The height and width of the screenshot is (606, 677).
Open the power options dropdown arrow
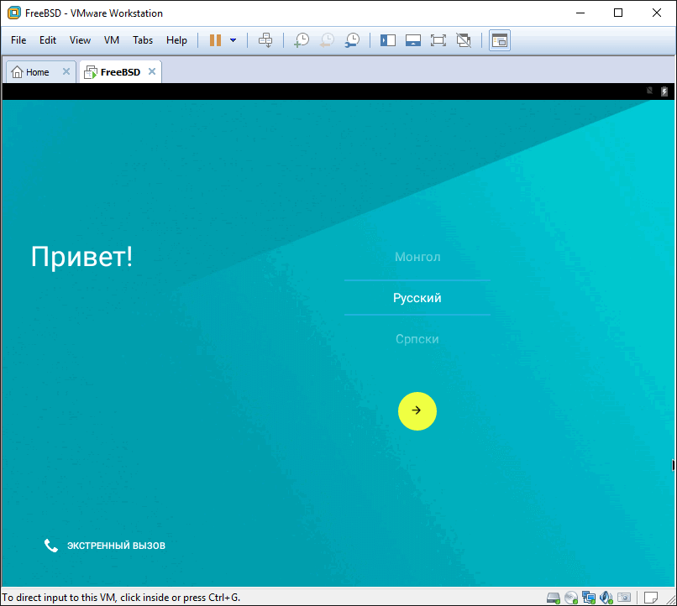point(234,40)
